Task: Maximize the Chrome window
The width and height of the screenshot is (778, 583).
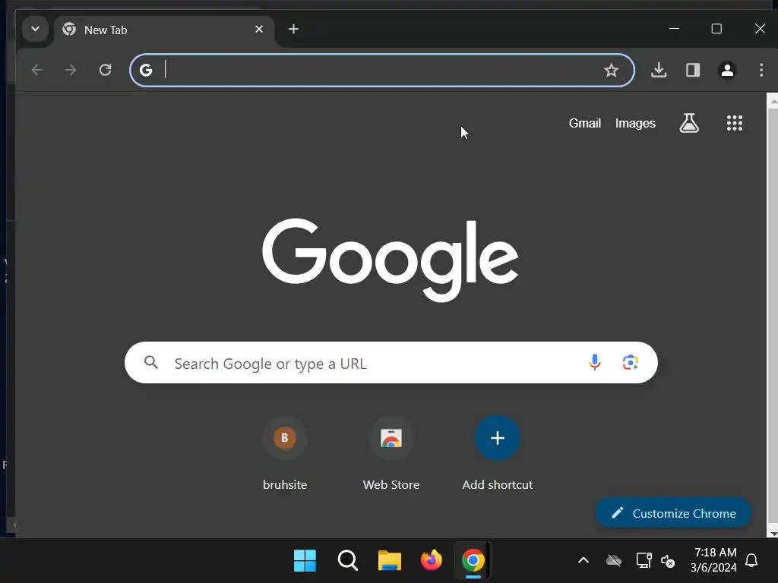Action: 716,29
